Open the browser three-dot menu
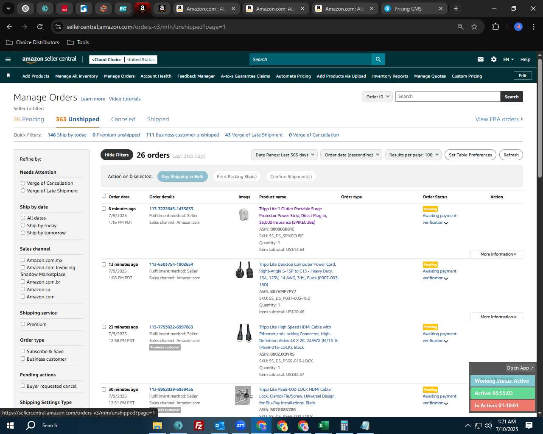 [533, 27]
